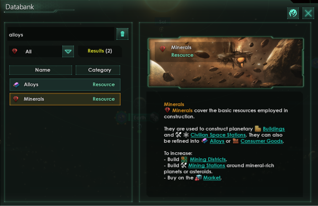
Task: Open the Civilian Space Stations link
Action: [x=218, y=135]
